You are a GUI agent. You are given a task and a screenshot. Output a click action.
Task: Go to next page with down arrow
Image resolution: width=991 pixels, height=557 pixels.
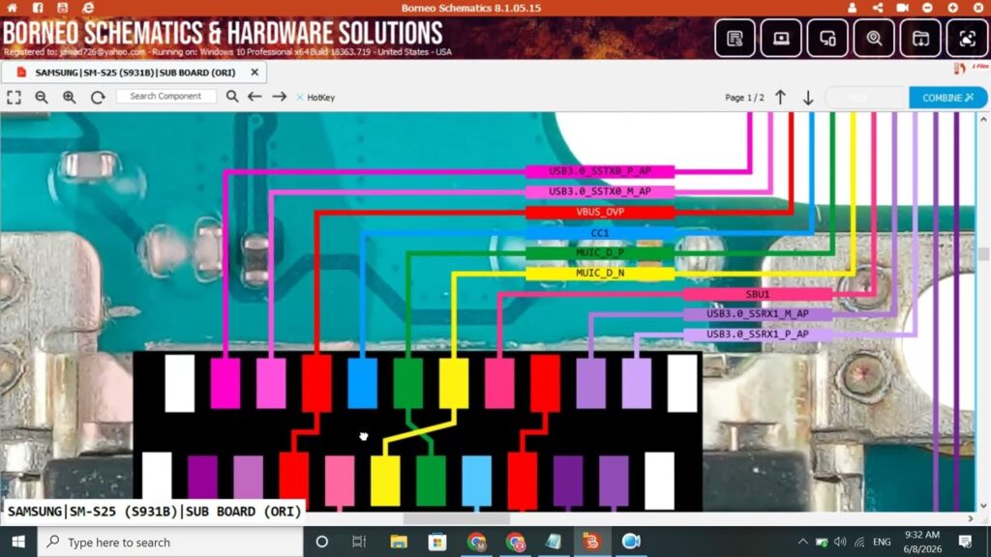[x=808, y=98]
